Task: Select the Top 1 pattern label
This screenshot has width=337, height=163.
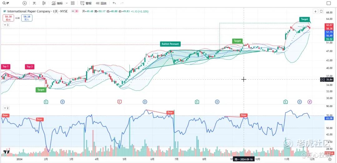Action: point(6,67)
